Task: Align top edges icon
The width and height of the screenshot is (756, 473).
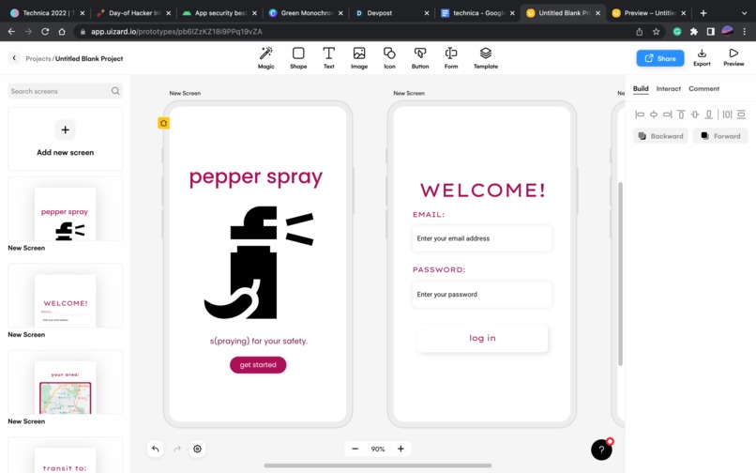Action: [681, 114]
